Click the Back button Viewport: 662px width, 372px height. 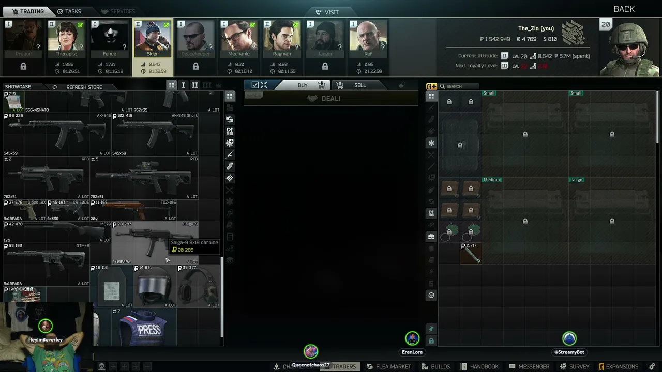click(624, 9)
